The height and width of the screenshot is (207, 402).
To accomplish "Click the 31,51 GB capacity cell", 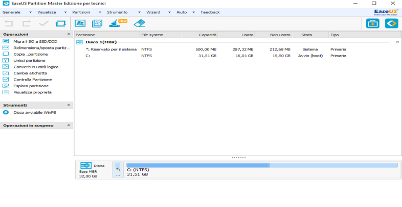I will (x=208, y=56).
